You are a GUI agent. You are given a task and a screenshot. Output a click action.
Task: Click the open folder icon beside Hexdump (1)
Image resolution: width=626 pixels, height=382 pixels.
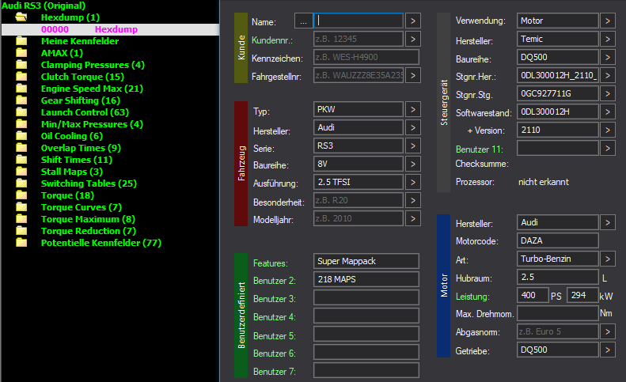point(21,17)
